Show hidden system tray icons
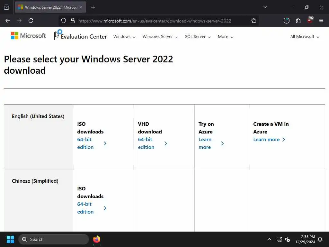The width and height of the screenshot is (329, 247). [269, 239]
